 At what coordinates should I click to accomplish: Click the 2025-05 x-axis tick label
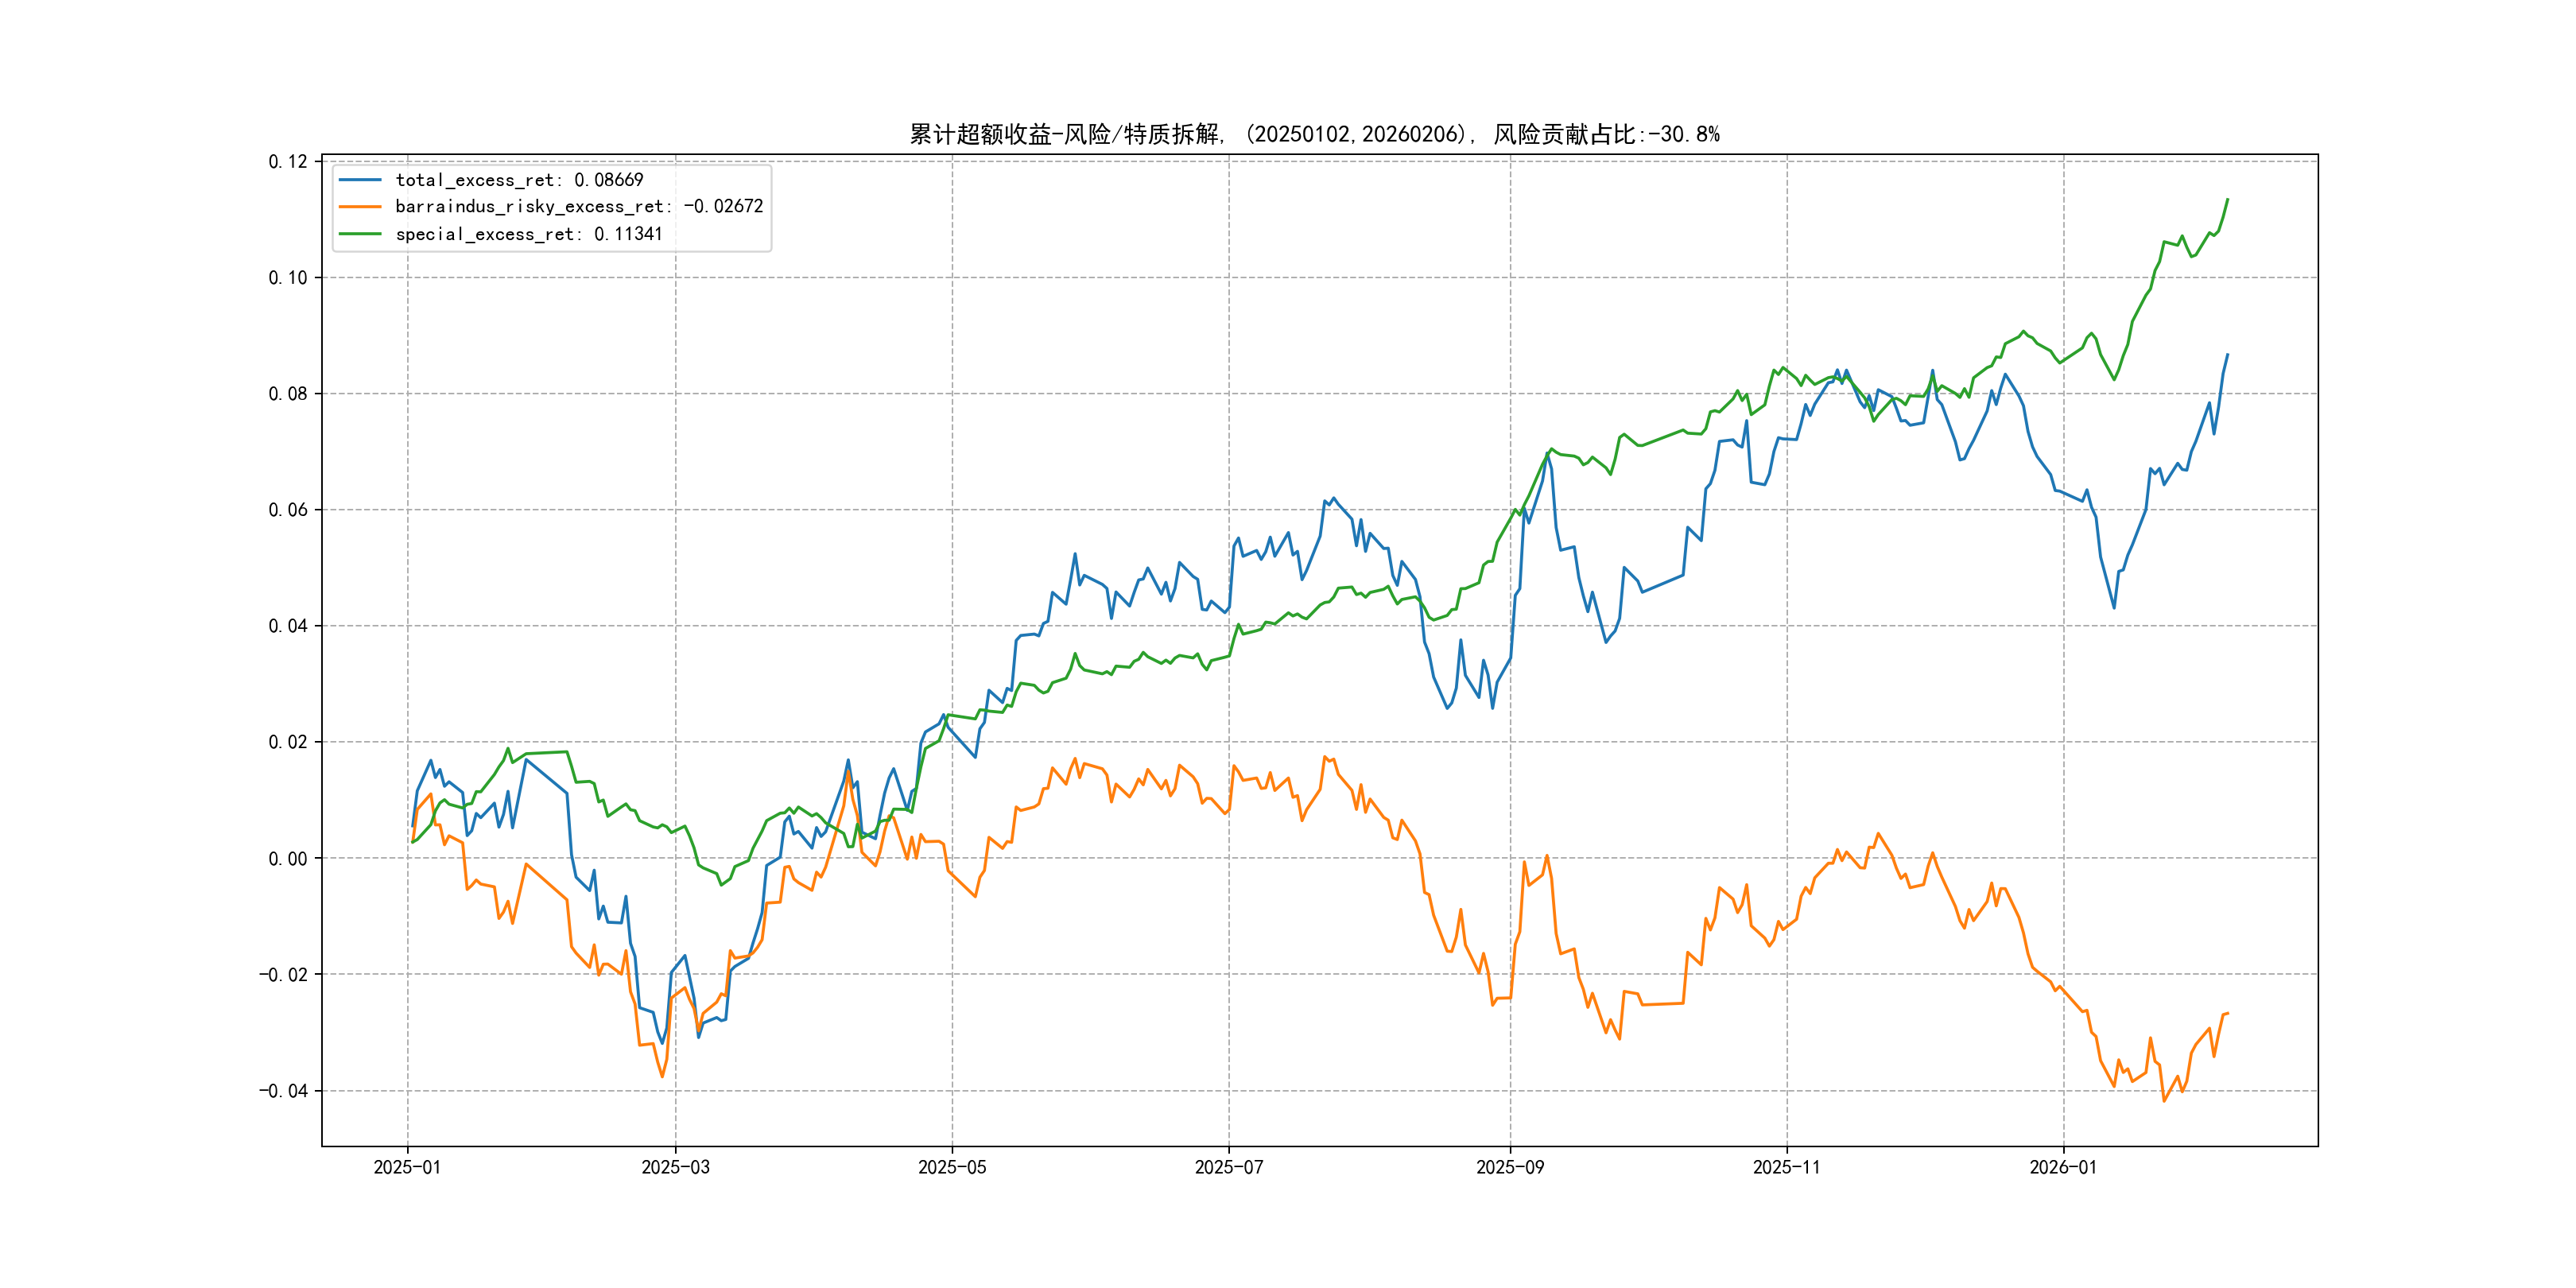(x=952, y=1167)
